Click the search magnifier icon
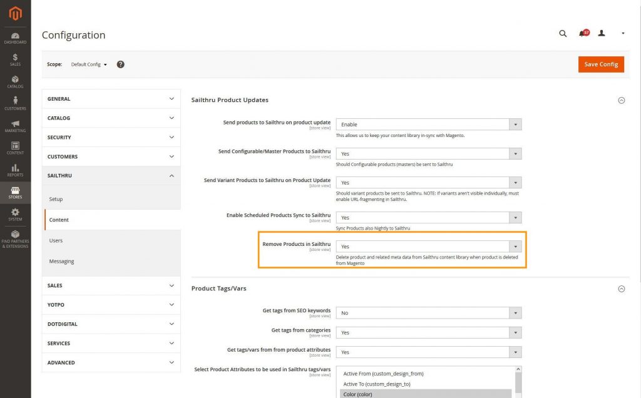This screenshot has height=398, width=641. pos(563,34)
